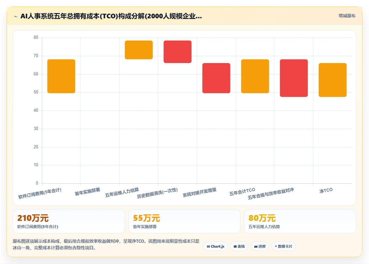This screenshot has width=369, height=264.
Task: Click the 首年实施部署 axis label
Action: [x=87, y=192]
